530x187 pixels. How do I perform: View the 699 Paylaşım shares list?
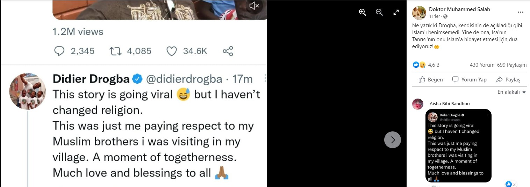click(x=511, y=65)
